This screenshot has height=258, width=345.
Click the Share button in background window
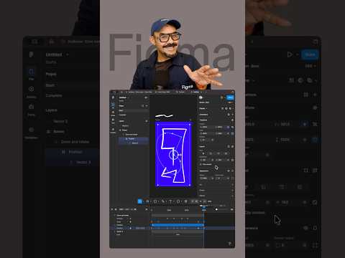tap(310, 54)
